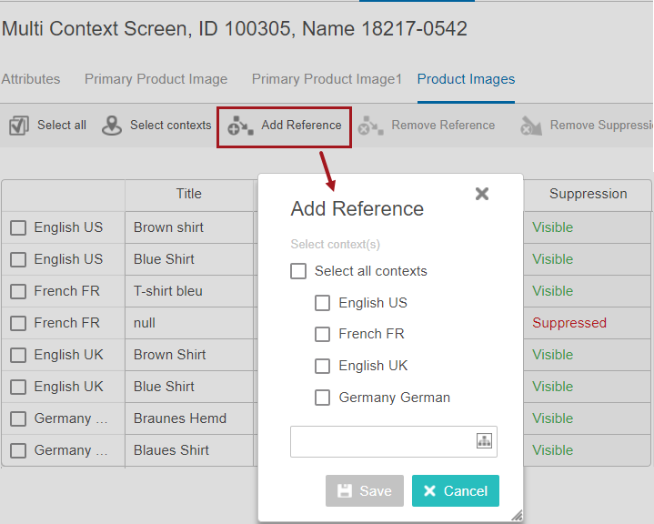
Task: Open the Primary Product Image tab
Action: point(156,79)
